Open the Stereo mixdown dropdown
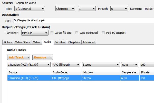This screenshot has height=103, width=154. pyautogui.click(x=101, y=65)
